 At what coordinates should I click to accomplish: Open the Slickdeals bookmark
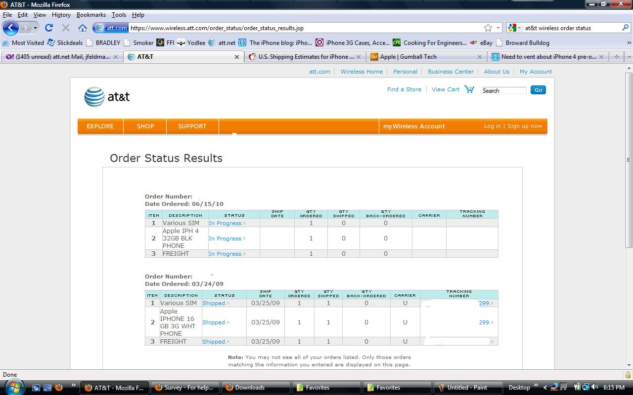(x=65, y=43)
